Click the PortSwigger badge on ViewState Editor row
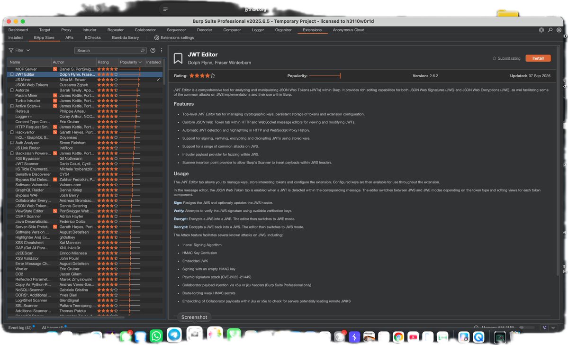Viewport: 568px width, 345px height. (55, 211)
